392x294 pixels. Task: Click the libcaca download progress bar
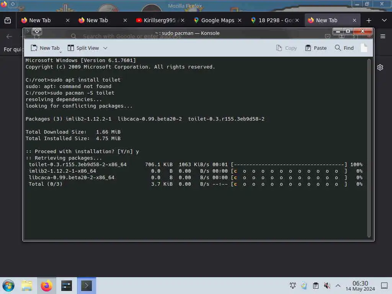point(289,178)
